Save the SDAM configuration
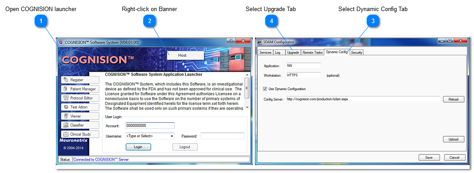Screen dimensions: 474x173 click(x=429, y=158)
